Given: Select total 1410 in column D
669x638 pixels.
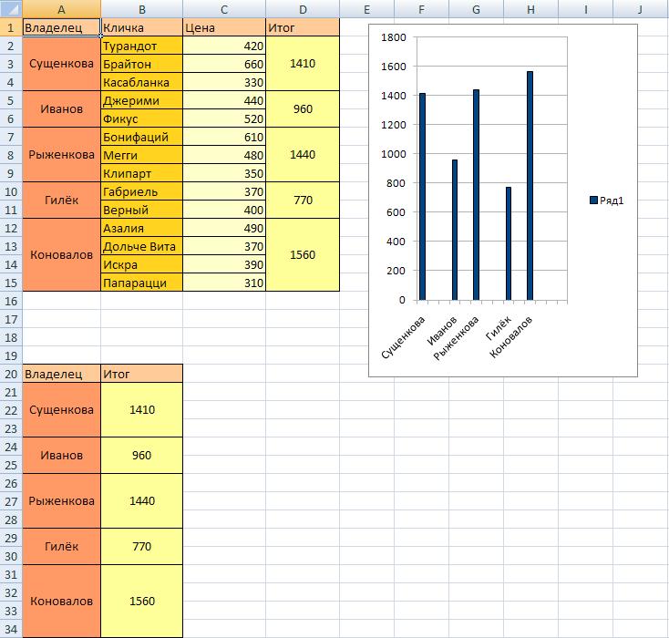Looking at the screenshot, I should (x=303, y=64).
